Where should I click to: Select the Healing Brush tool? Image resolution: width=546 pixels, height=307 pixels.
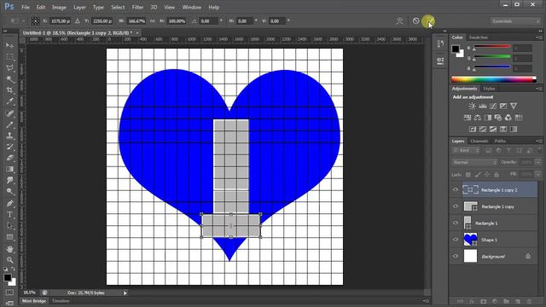[x=9, y=113]
